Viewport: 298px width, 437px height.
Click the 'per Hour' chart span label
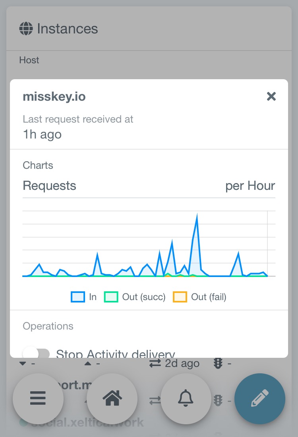[x=250, y=185]
